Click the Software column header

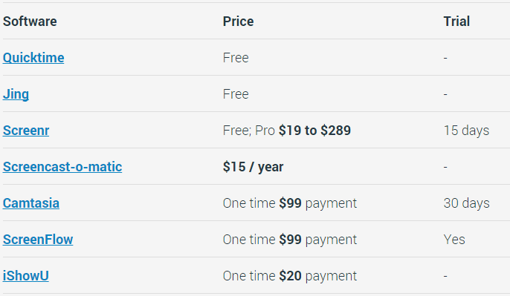point(30,22)
